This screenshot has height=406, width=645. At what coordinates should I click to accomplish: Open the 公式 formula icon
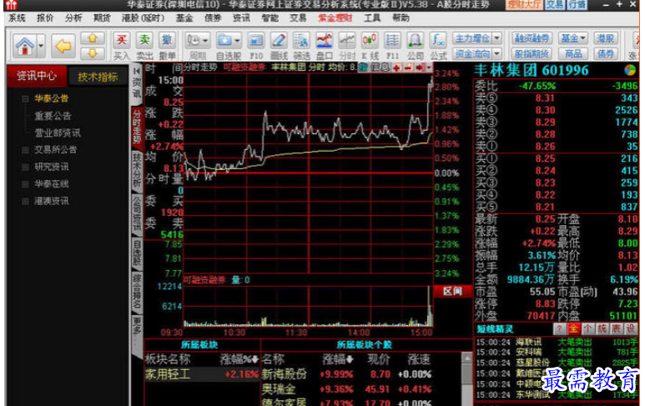(438, 40)
